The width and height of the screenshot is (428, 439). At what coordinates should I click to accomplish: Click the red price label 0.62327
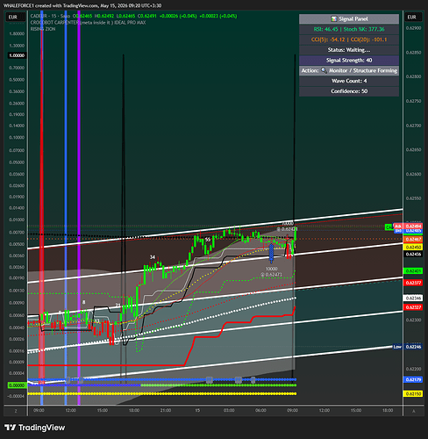coord(412,307)
